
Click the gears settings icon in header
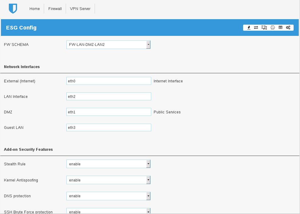pyautogui.click(x=288, y=28)
